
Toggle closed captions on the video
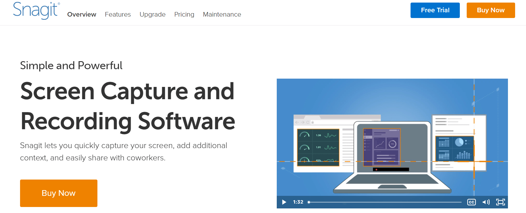click(471, 202)
